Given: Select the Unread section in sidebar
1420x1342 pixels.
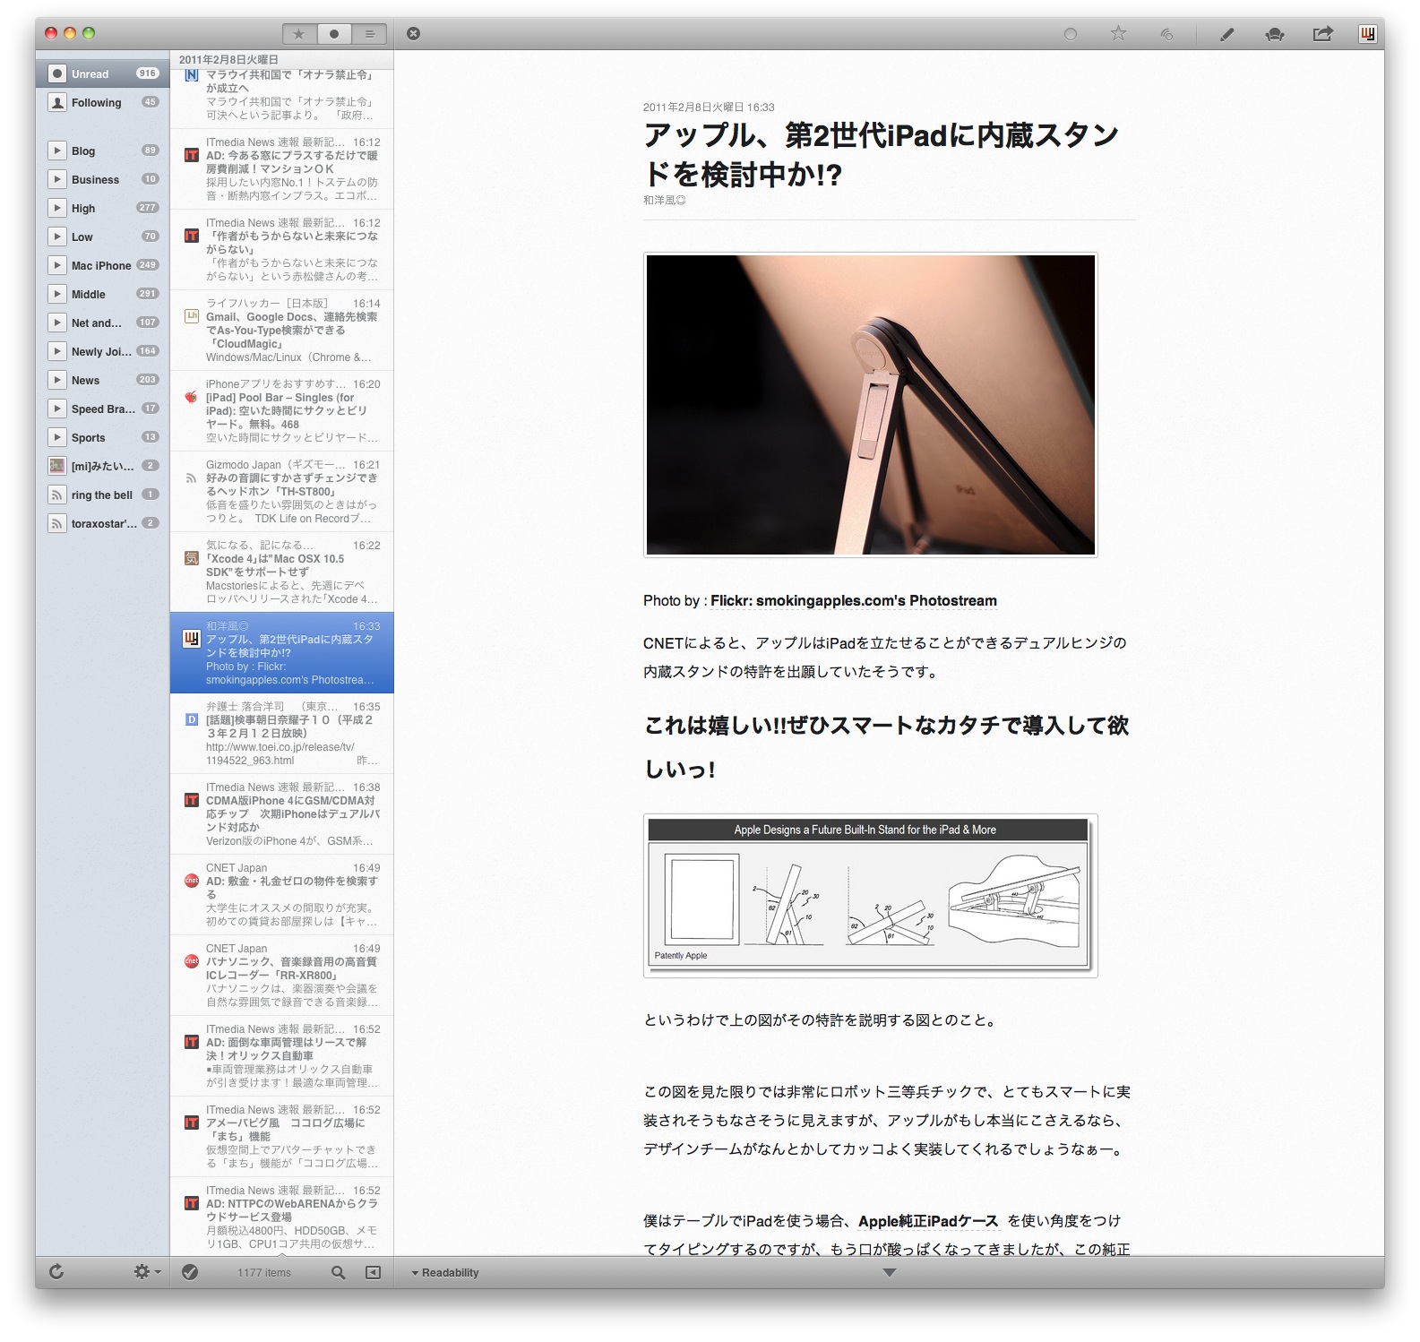Looking at the screenshot, I should [90, 73].
